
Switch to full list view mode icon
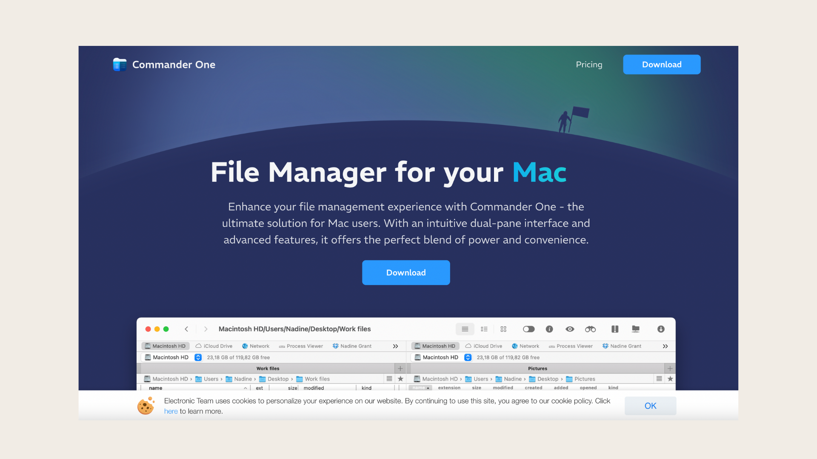tap(465, 329)
